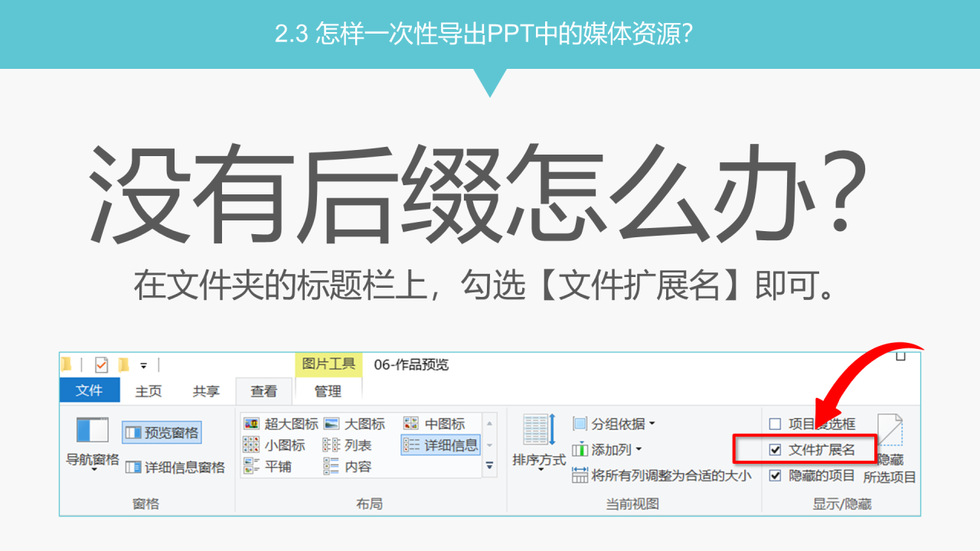Open the 分组依据 group by dropdown
This screenshot has height=551, width=980.
coord(614,423)
